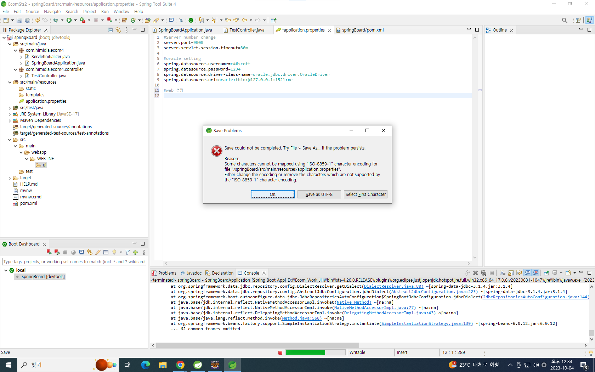Viewport: 595px width, 372px height.
Task: Collapse the WEB-INF folder
Action: [27, 159]
